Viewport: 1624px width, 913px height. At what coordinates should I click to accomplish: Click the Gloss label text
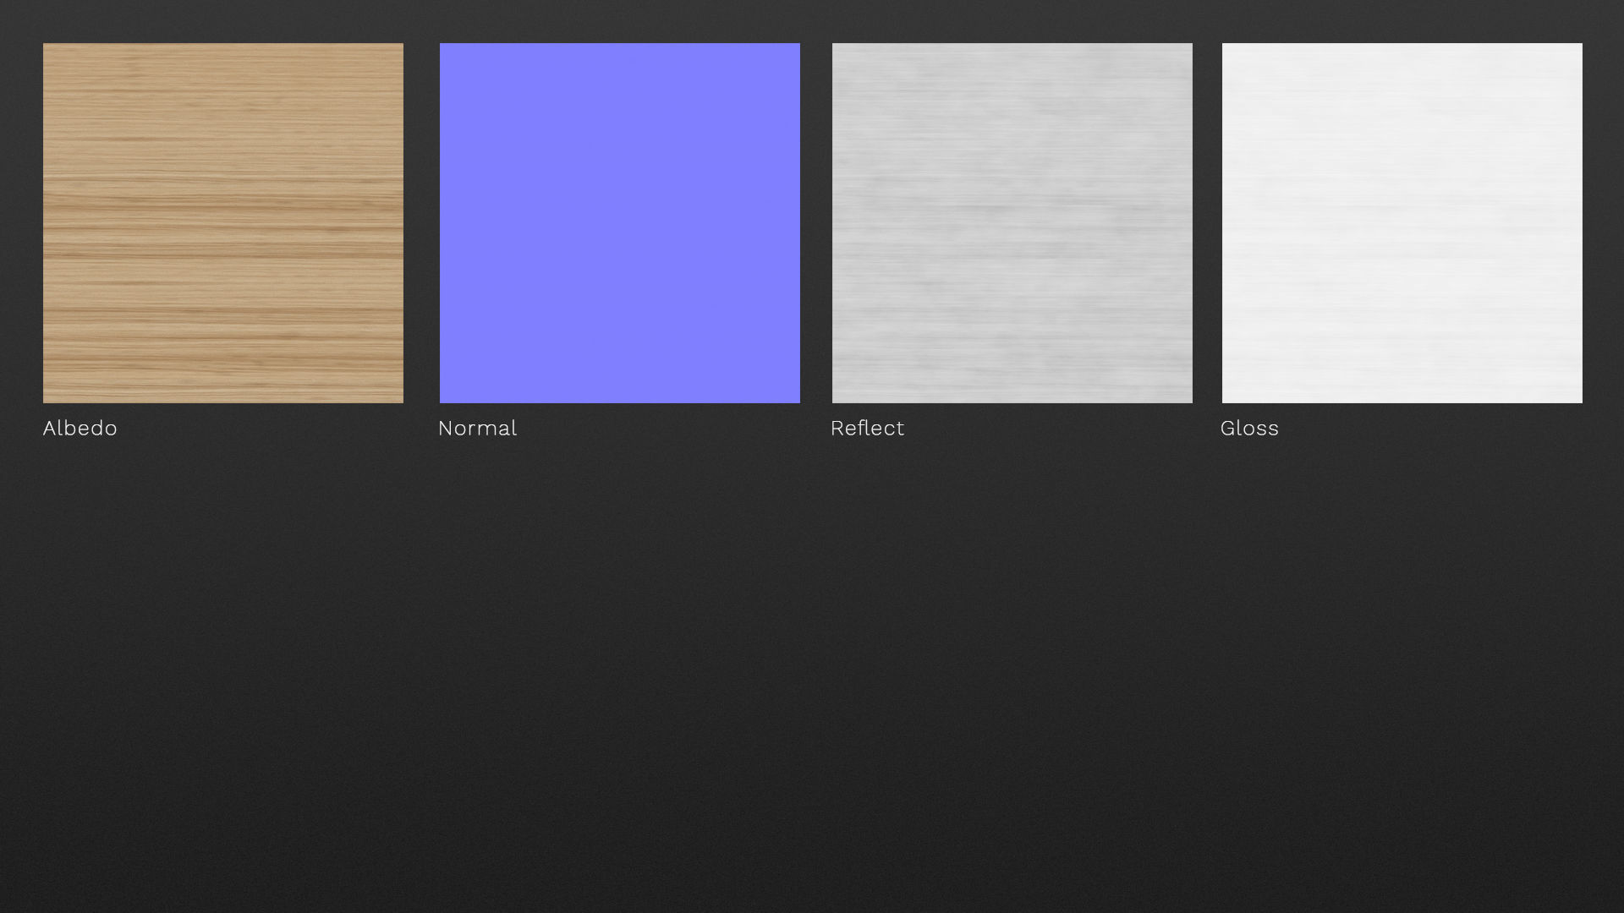pyautogui.click(x=1250, y=429)
